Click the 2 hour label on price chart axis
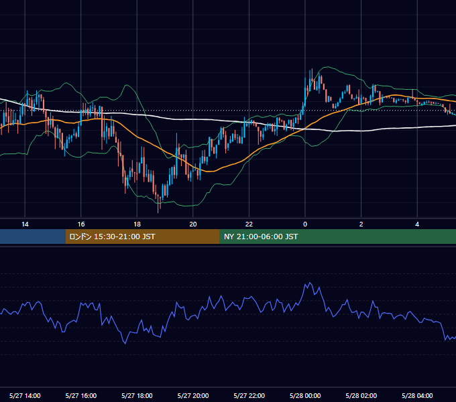456x402 pixels. [x=361, y=224]
